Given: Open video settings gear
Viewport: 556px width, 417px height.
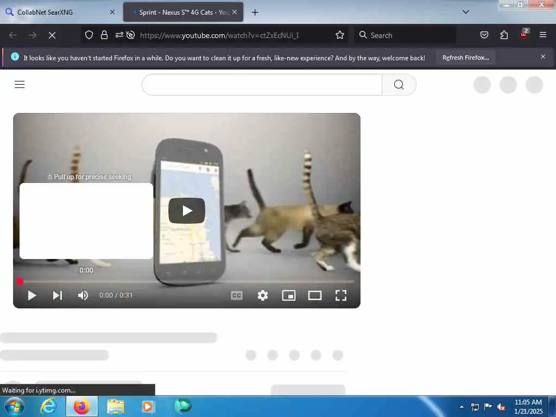Looking at the screenshot, I should click(263, 295).
